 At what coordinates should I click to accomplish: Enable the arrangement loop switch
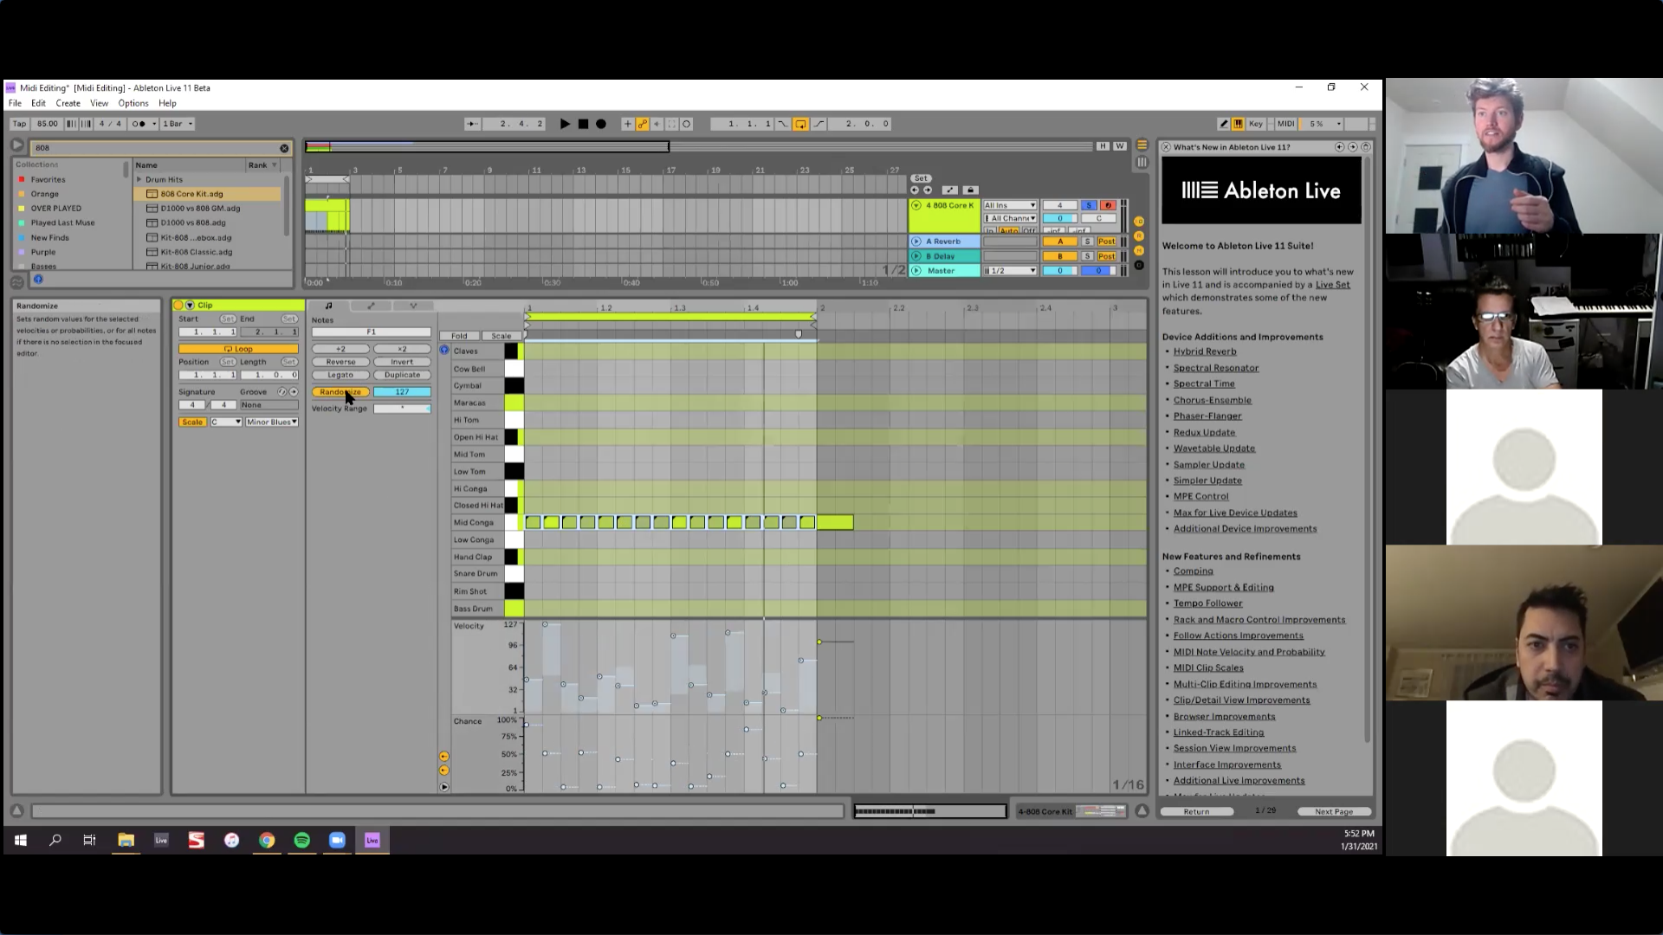tap(800, 124)
